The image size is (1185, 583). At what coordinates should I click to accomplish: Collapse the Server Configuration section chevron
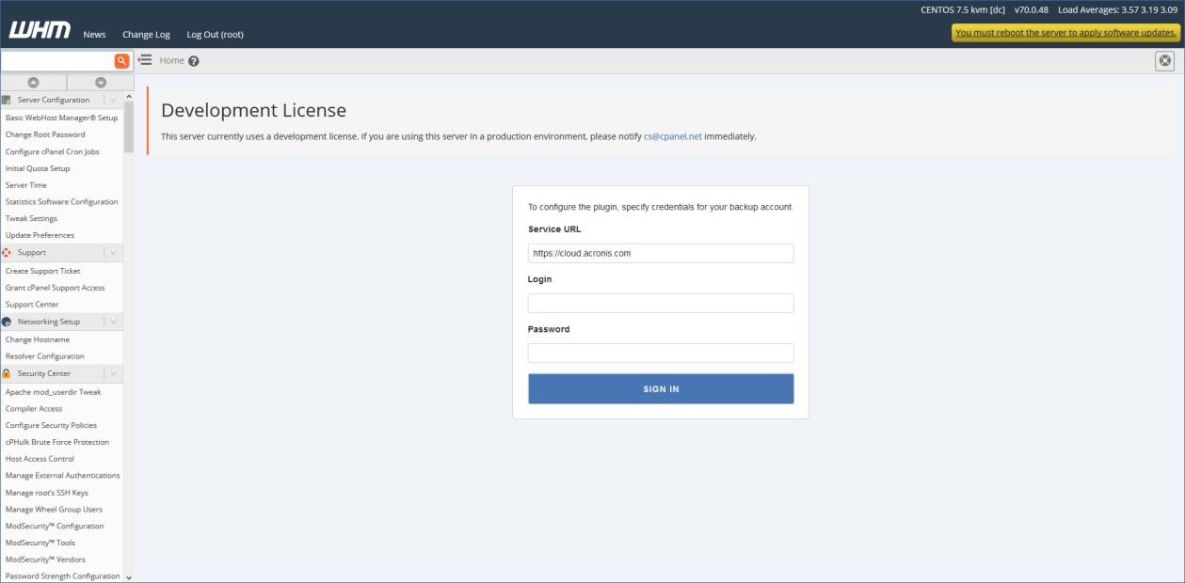click(114, 100)
